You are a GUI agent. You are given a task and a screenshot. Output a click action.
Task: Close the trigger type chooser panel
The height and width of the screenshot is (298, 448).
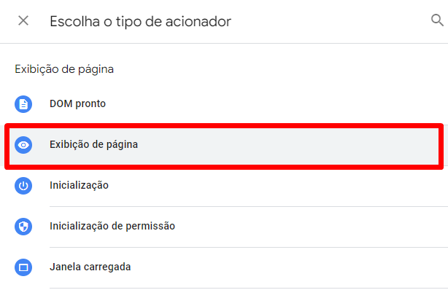point(23,20)
